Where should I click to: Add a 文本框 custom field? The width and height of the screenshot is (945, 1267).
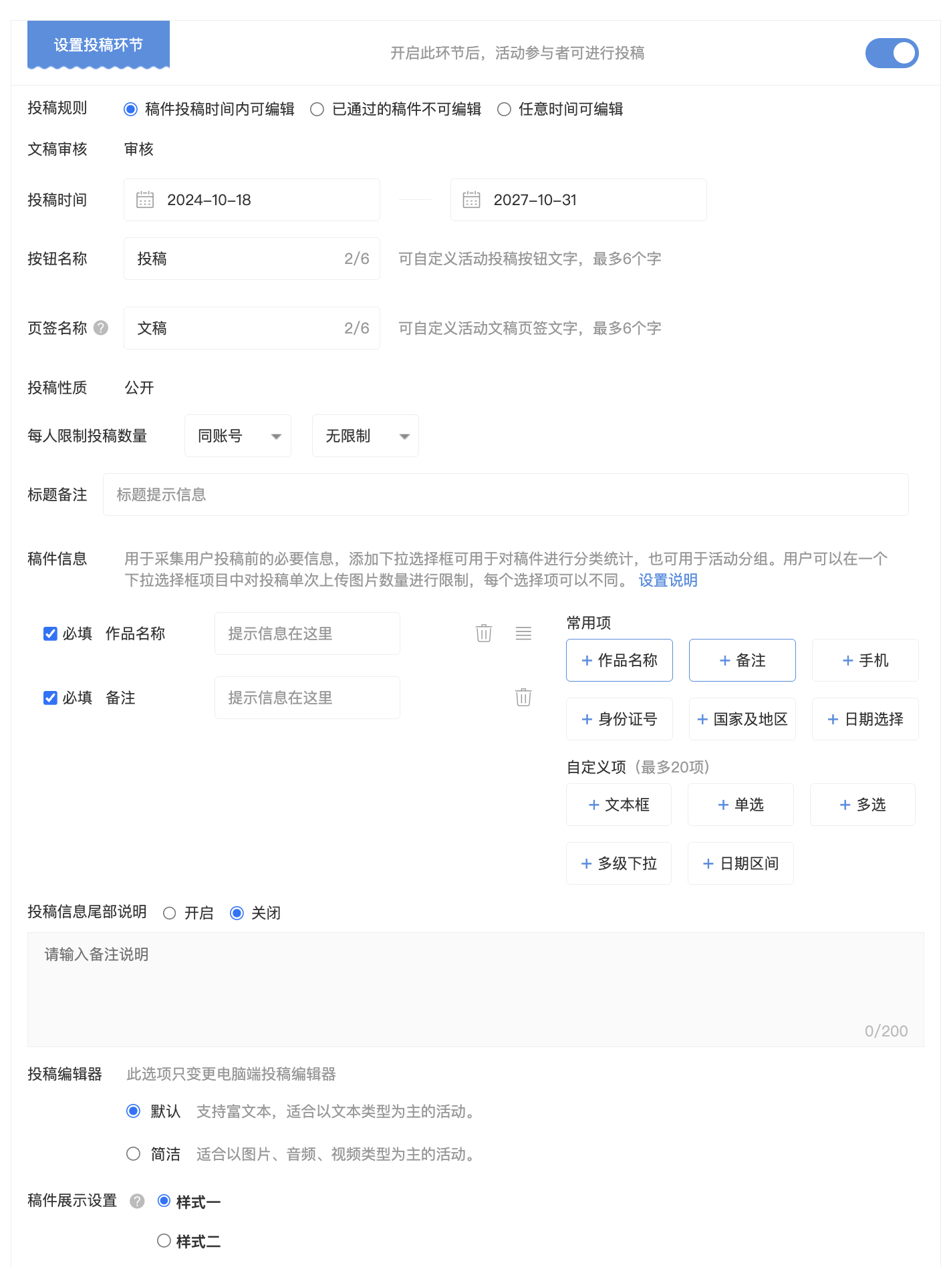tap(618, 805)
